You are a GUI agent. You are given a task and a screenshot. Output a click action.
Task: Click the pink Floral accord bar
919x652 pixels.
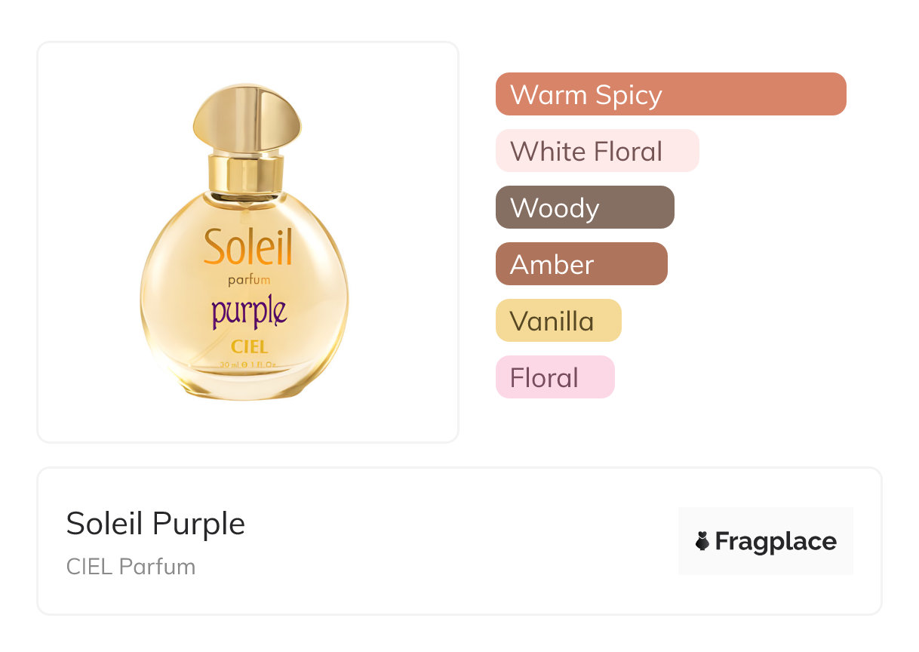(x=555, y=377)
